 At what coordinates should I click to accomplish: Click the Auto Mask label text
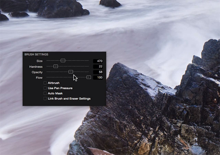55,93
